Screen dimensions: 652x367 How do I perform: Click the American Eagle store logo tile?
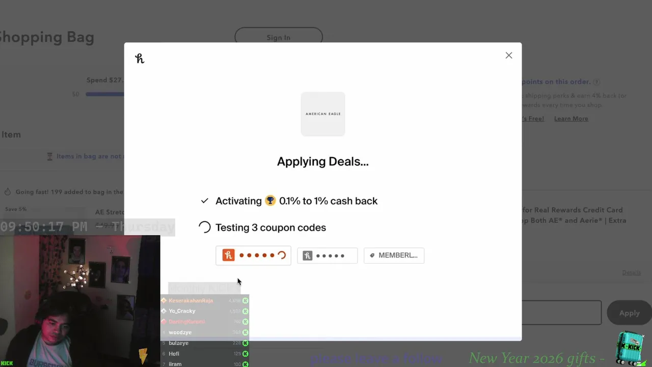[x=323, y=114]
